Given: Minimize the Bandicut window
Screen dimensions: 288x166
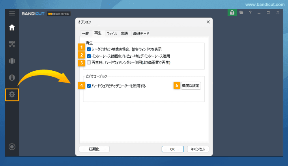Looking at the screenshot, I should pos(259,13).
